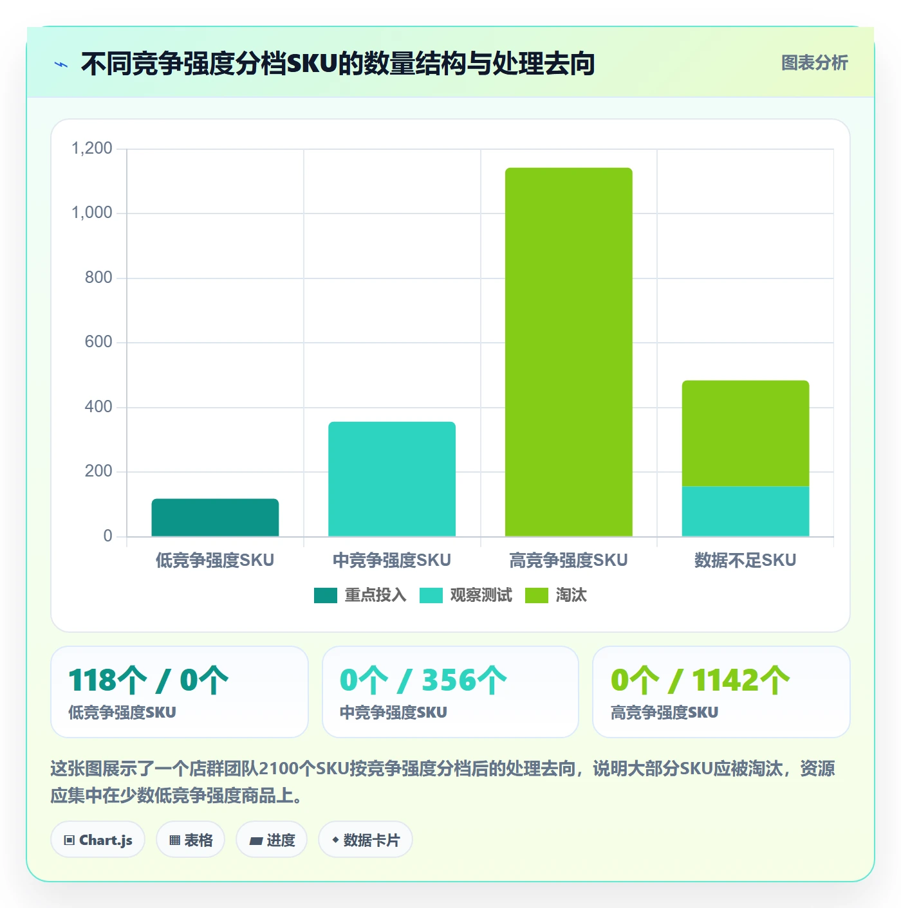Toggle the 重点投入 legend color swatch
This screenshot has height=908, width=901.
(x=326, y=595)
